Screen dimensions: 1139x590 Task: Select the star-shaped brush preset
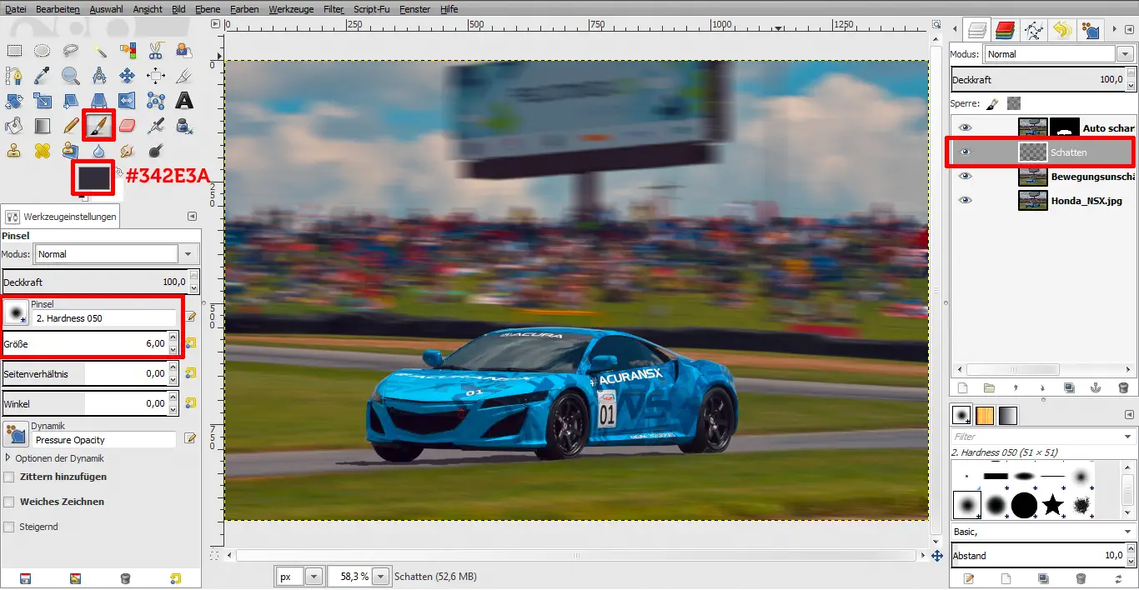pyautogui.click(x=1053, y=504)
